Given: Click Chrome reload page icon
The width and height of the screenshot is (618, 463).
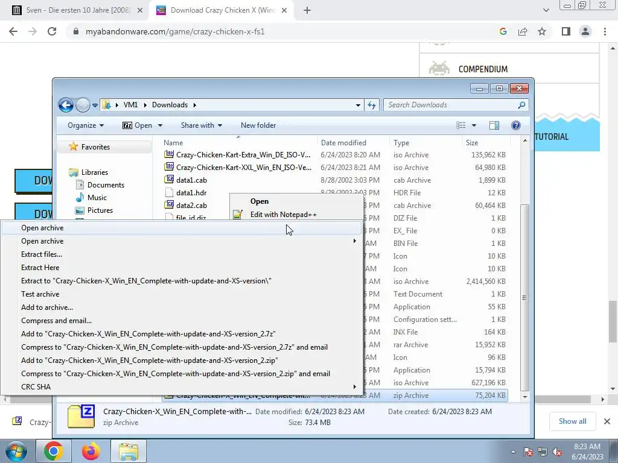Looking at the screenshot, I should 52,31.
